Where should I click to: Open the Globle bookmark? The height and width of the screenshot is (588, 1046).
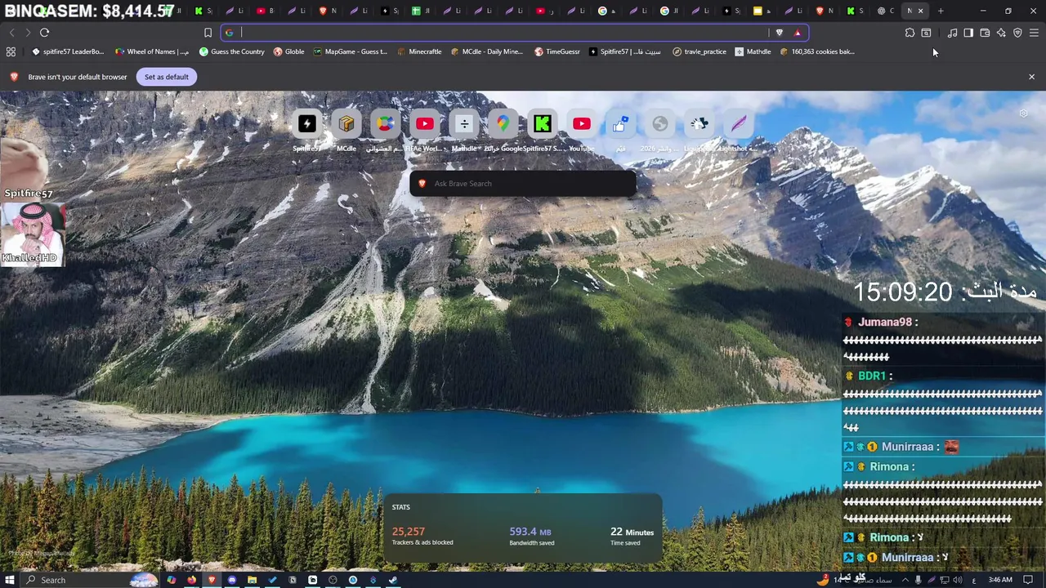click(289, 51)
